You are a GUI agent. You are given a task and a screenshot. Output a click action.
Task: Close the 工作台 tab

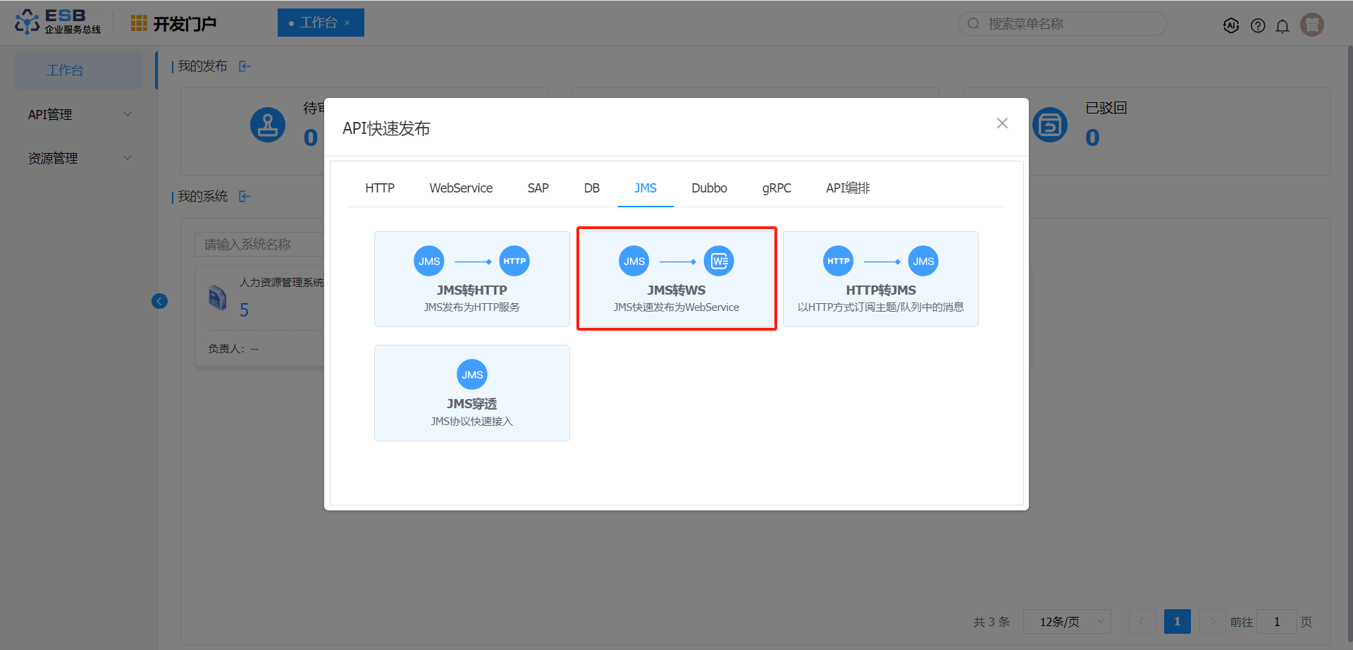tap(347, 23)
